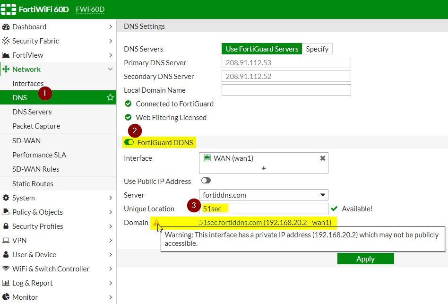Expand the Dashboard menu chevron
The height and width of the screenshot is (304, 448).
(x=110, y=27)
